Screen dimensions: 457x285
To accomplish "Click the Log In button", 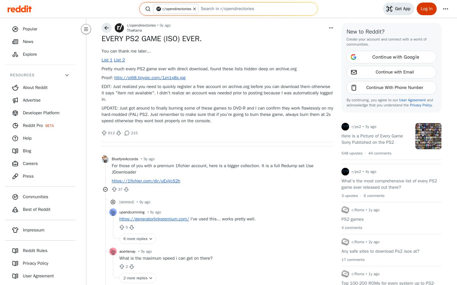I will tap(427, 9).
